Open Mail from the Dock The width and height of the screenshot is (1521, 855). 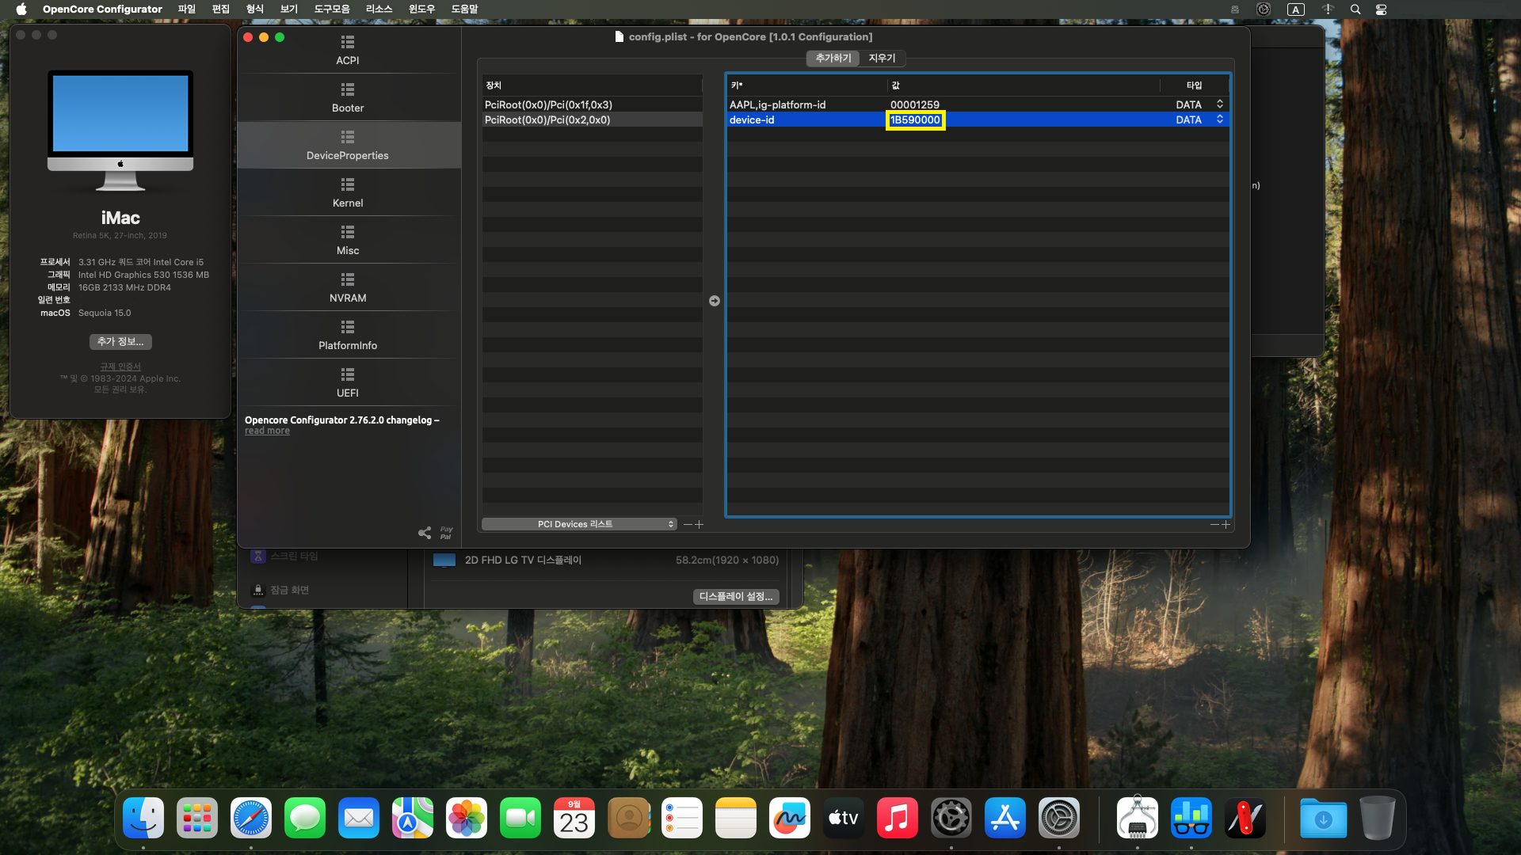359,818
